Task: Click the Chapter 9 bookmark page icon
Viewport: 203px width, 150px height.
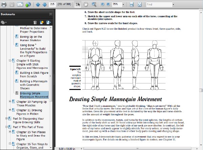Action: click(14, 60)
